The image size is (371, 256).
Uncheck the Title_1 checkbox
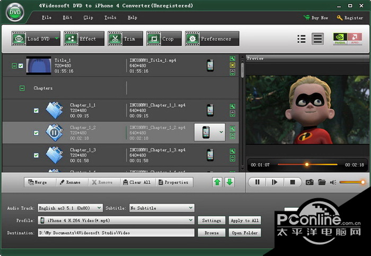pyautogui.click(x=21, y=66)
